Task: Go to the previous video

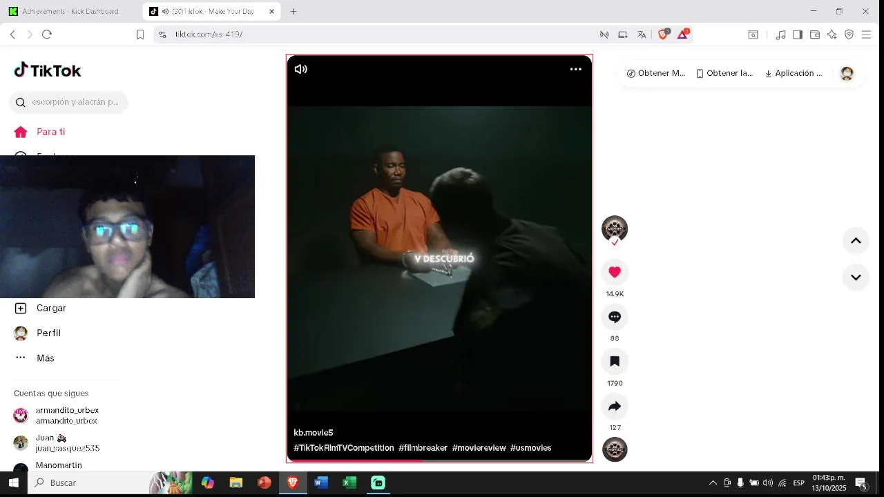Action: coord(856,240)
